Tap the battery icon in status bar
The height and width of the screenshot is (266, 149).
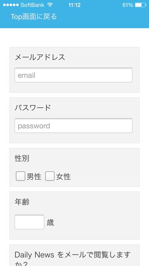click(141, 5)
